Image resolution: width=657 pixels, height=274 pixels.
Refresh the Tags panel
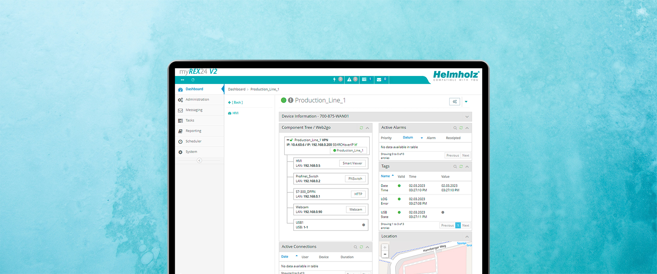(x=461, y=167)
